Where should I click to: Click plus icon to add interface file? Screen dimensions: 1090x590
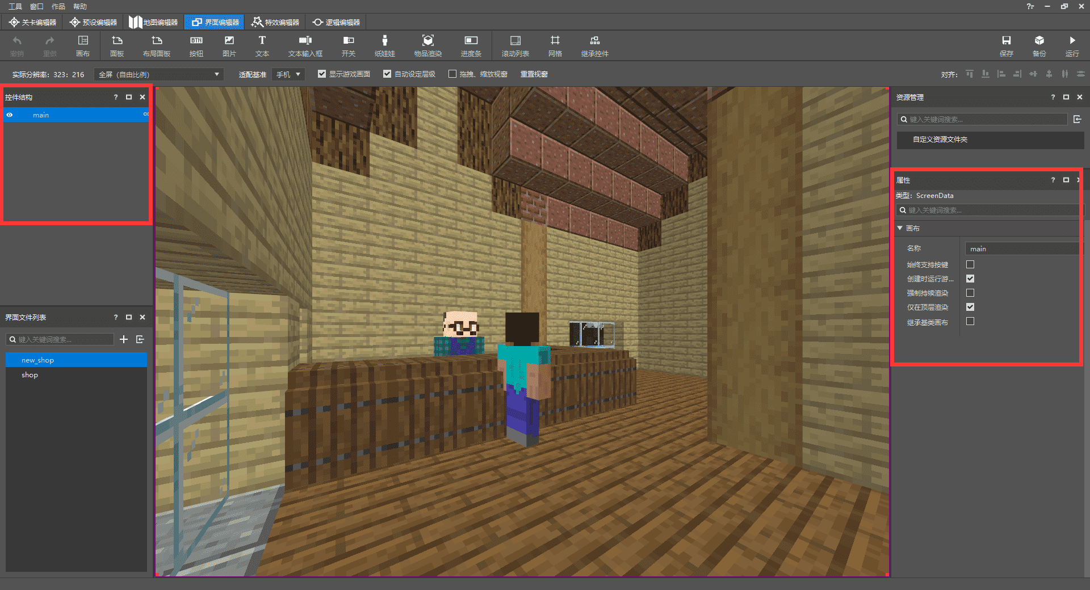click(124, 339)
